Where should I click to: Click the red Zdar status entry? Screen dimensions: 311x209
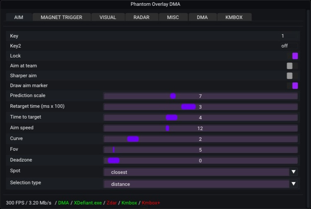[112, 203]
